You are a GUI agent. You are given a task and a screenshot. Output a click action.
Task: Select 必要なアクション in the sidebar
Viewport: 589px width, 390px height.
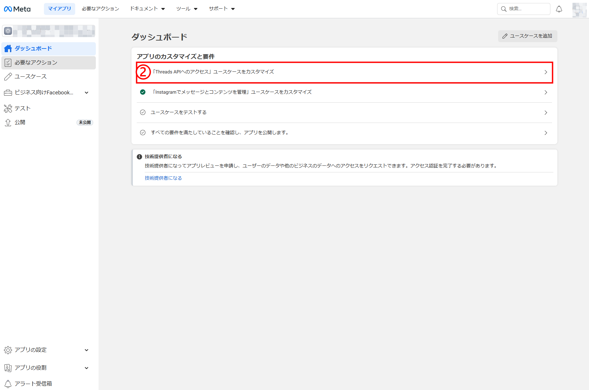pyautogui.click(x=49, y=63)
